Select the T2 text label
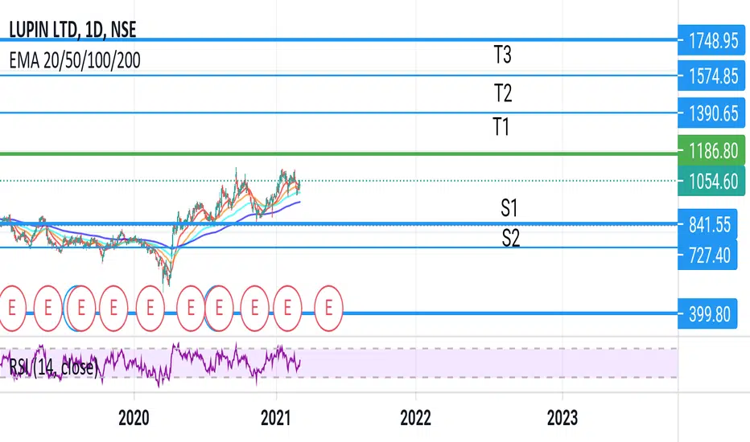This screenshot has height=442, width=750. (503, 92)
